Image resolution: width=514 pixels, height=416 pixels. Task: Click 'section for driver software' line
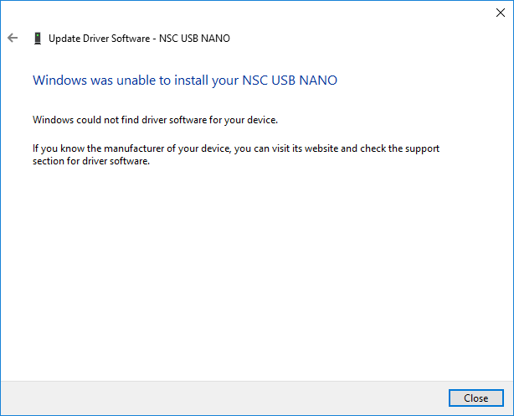click(91, 161)
